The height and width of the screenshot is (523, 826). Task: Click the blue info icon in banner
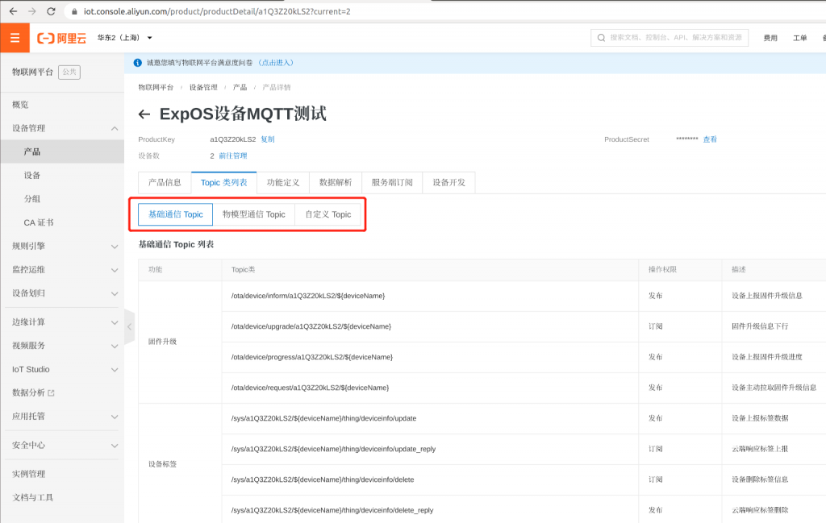(x=137, y=63)
